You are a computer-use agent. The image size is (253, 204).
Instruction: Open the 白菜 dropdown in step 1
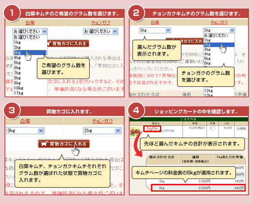[30, 31]
